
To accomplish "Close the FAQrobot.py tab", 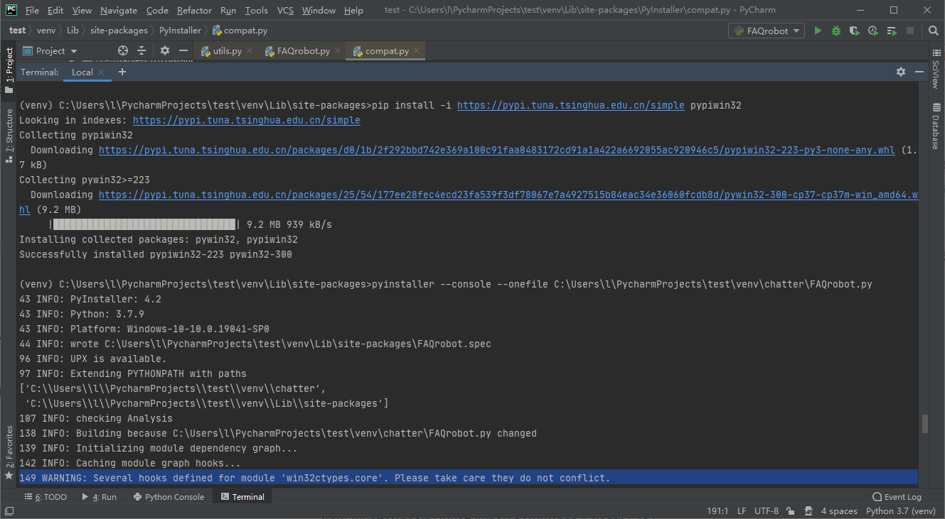I will tap(338, 50).
